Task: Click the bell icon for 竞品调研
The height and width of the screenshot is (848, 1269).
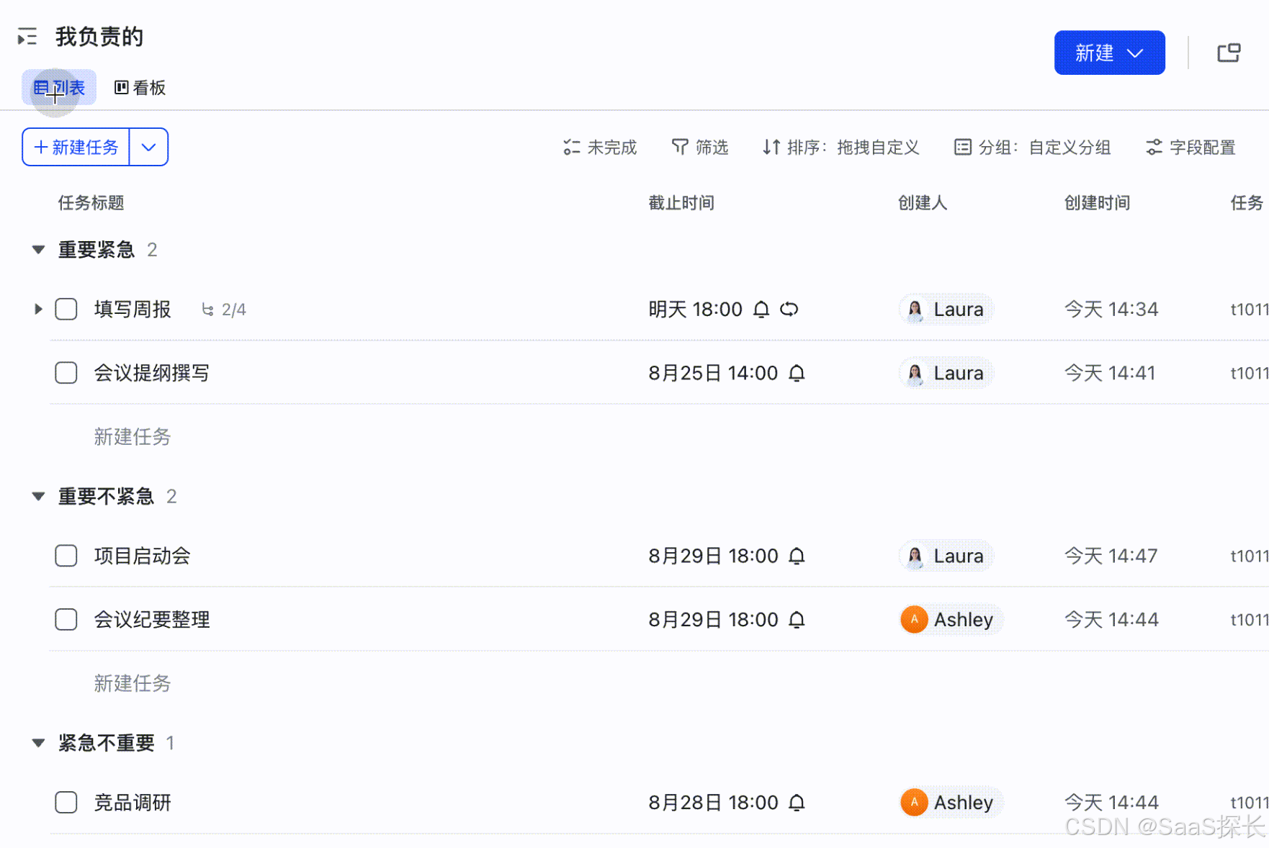Action: tap(797, 803)
